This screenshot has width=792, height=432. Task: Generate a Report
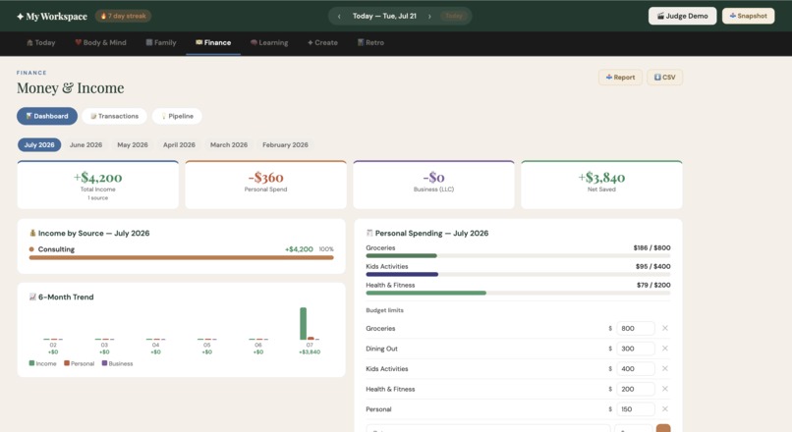(x=620, y=78)
